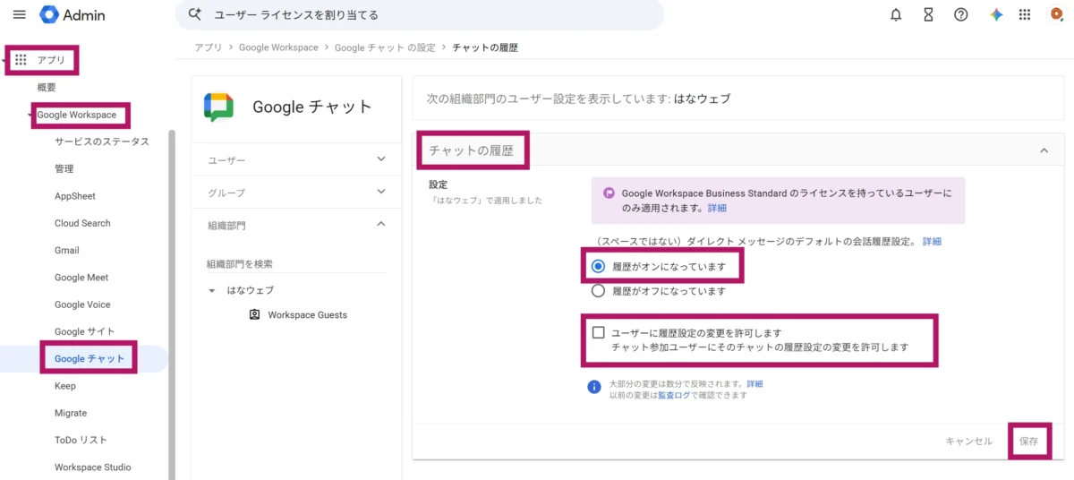Viewport: 1074px width, 480px height.
Task: Click the Google Workspace sidebar heading
Action: [x=76, y=116]
